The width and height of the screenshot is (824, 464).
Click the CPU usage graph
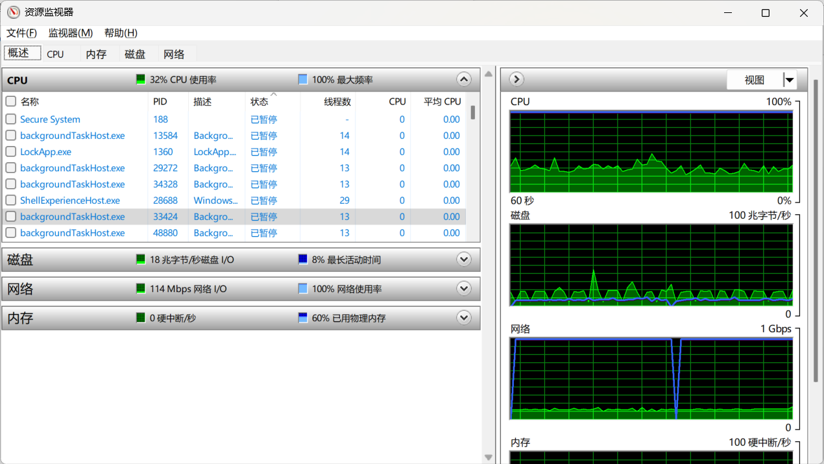651,151
